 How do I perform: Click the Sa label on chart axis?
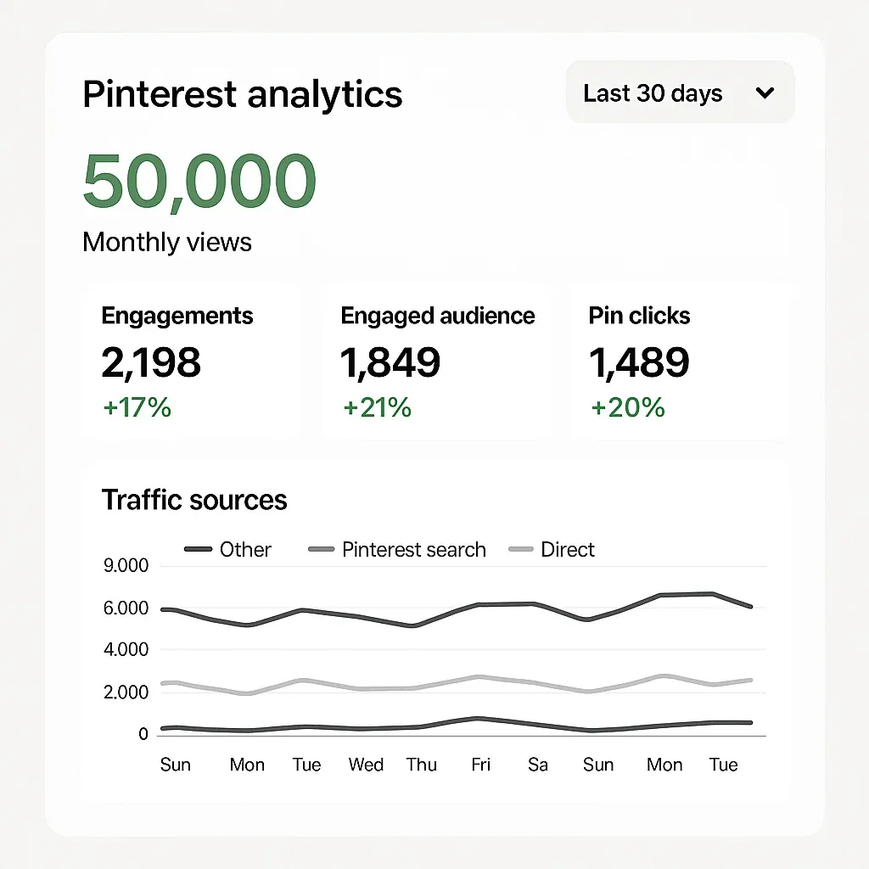click(538, 765)
